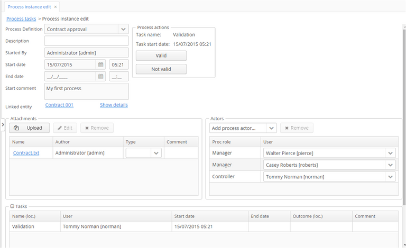Image resolution: width=406 pixels, height=248 pixels.
Task: Open the End date calendar picker
Action: click(101, 77)
